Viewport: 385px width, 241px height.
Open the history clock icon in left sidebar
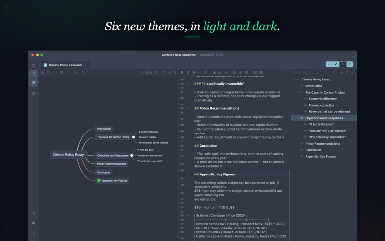[33, 94]
